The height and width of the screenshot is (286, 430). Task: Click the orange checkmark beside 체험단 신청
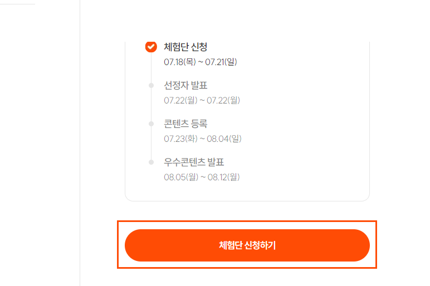151,47
